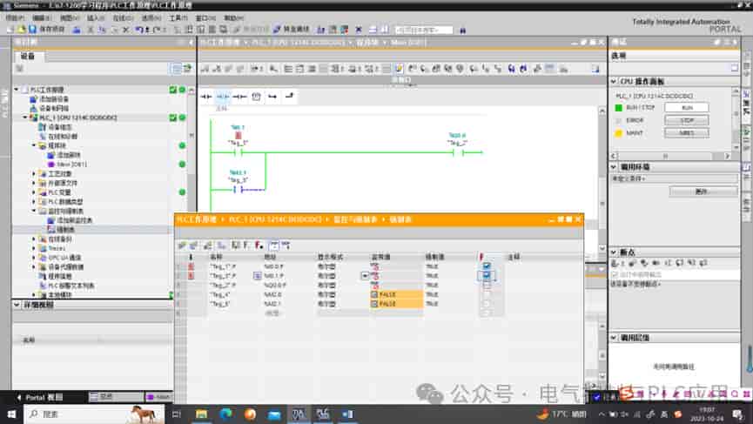Insert an output coil from favorites
This screenshot has height=424, width=753.
click(239, 97)
